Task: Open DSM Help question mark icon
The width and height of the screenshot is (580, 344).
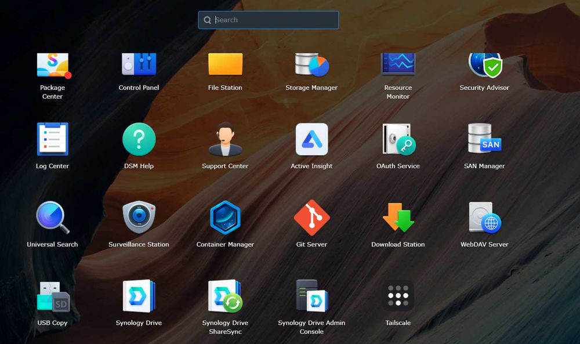Action: click(x=139, y=139)
